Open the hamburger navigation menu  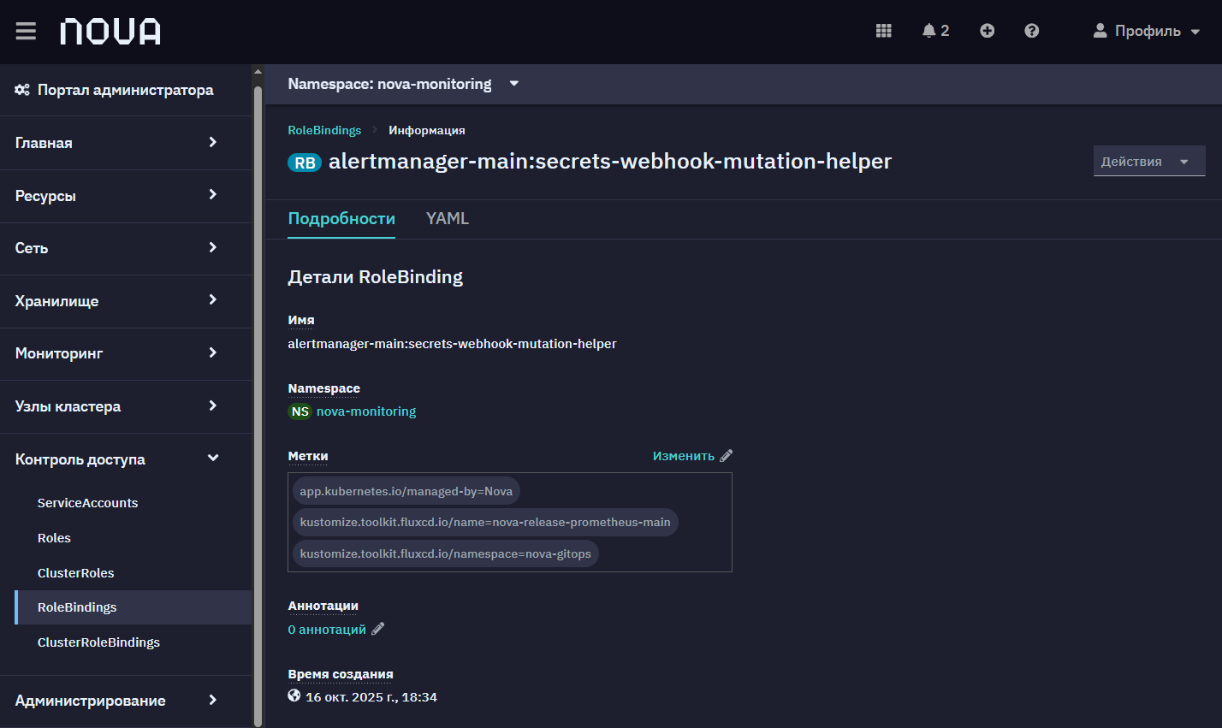(26, 31)
